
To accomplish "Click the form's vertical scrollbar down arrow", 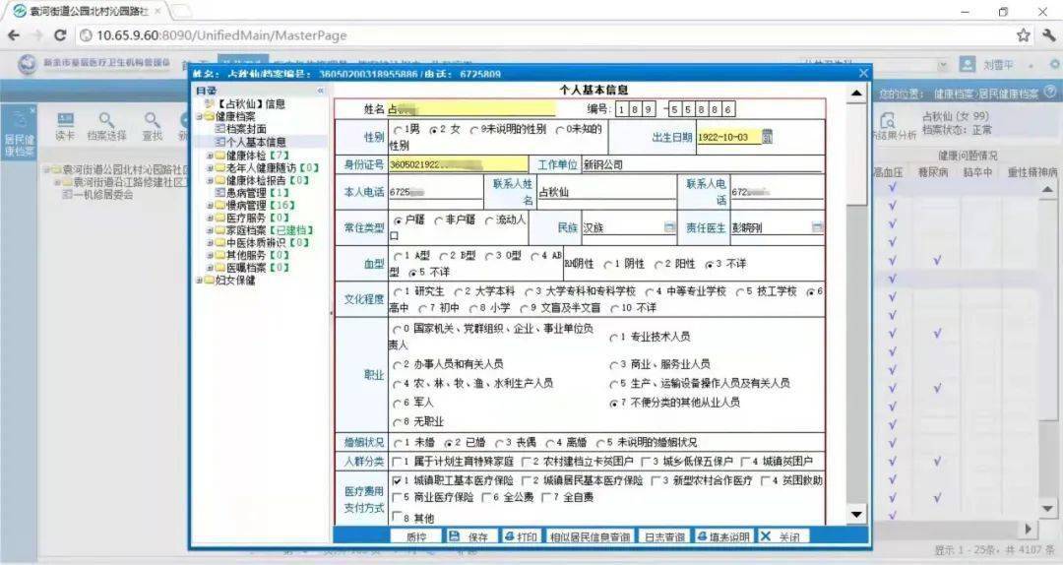I will (x=856, y=514).
